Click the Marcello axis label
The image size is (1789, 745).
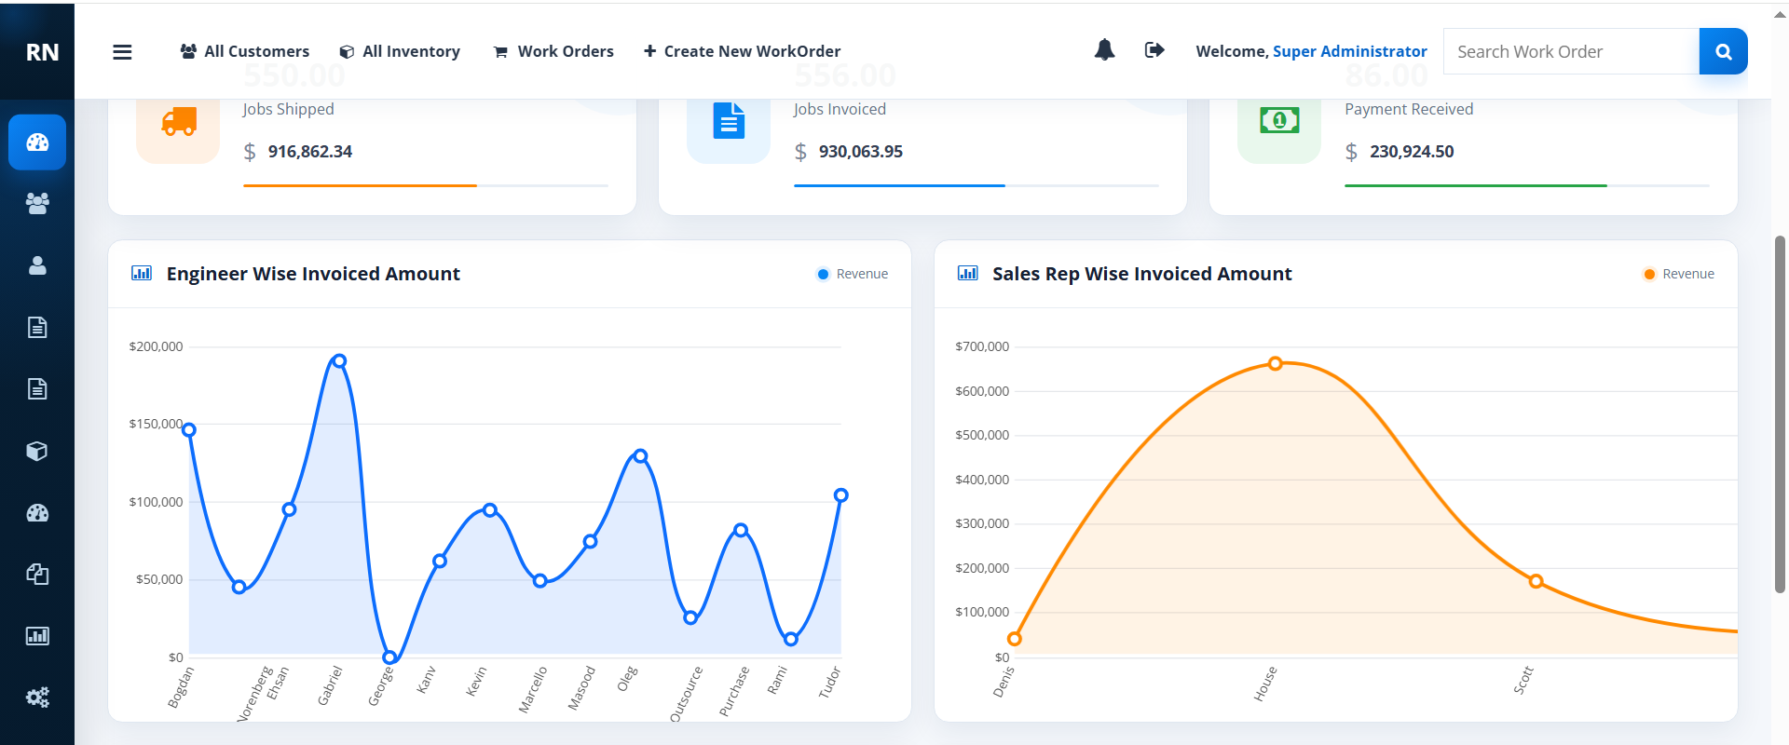point(533,690)
